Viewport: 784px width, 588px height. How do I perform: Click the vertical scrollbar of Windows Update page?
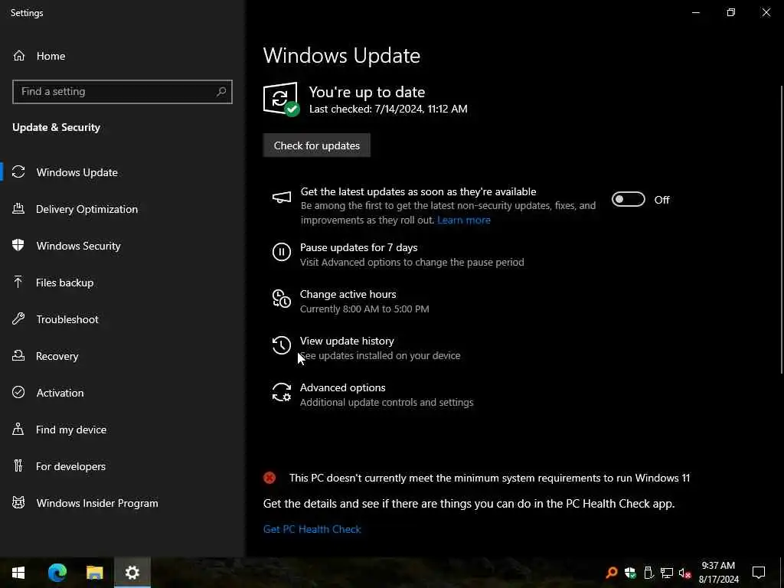(781, 229)
